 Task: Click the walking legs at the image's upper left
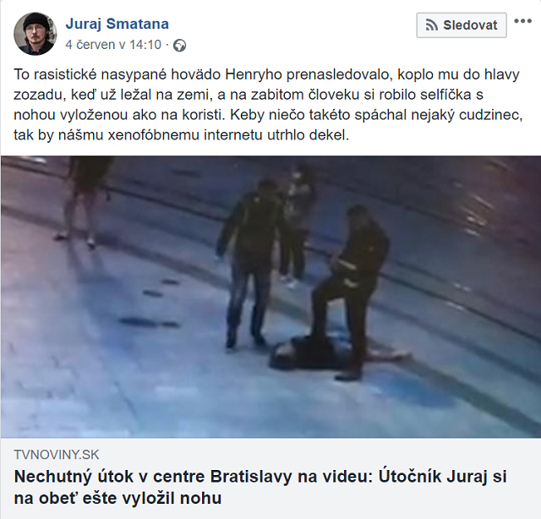pos(83,201)
